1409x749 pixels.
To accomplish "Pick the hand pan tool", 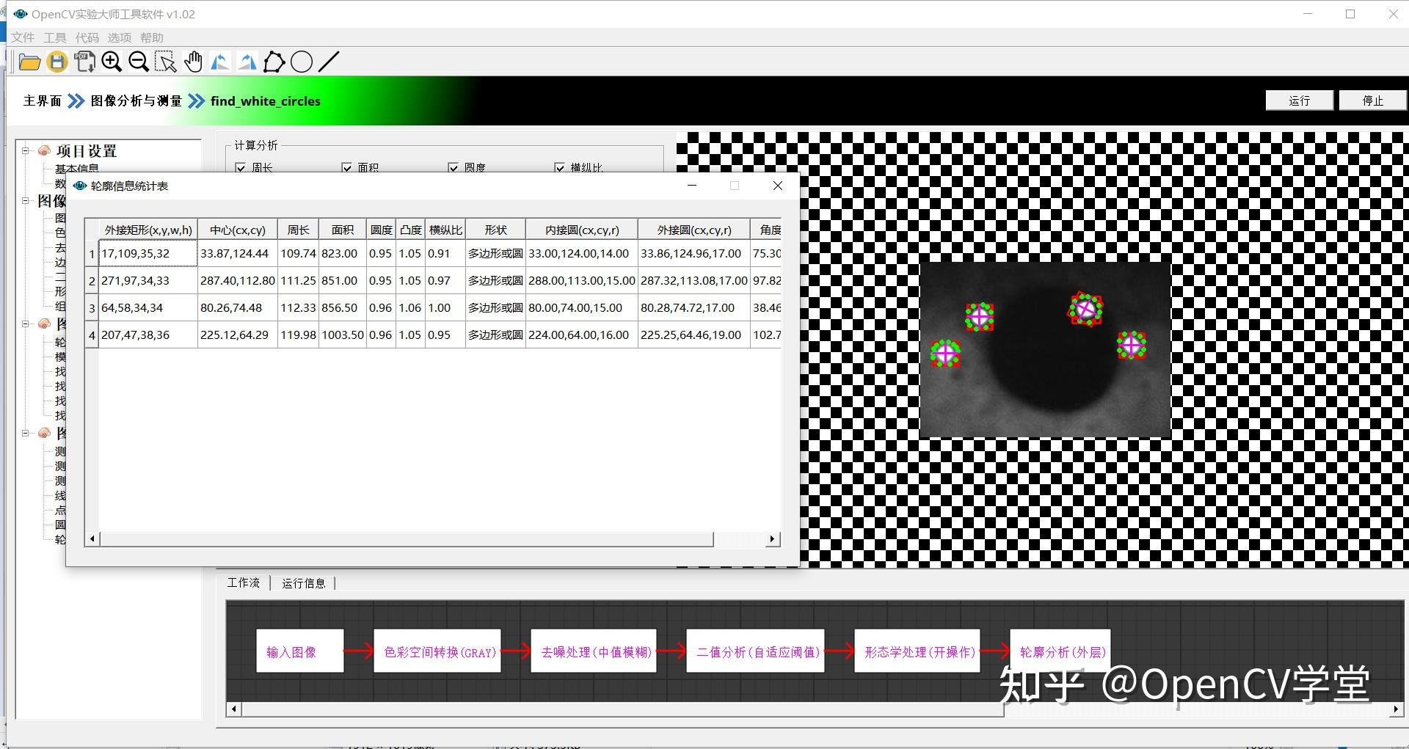I will tap(193, 62).
